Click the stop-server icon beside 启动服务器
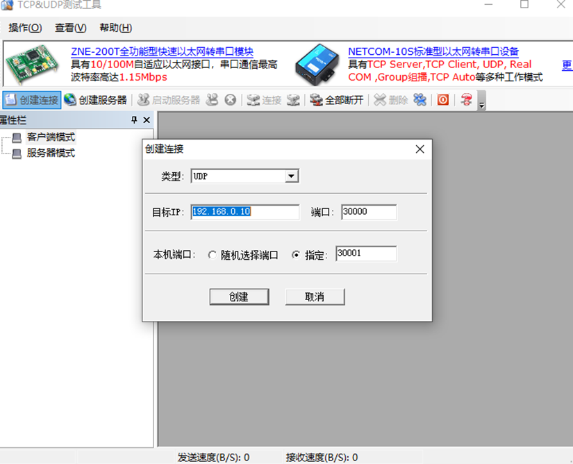This screenshot has height=464, width=573. (x=212, y=100)
